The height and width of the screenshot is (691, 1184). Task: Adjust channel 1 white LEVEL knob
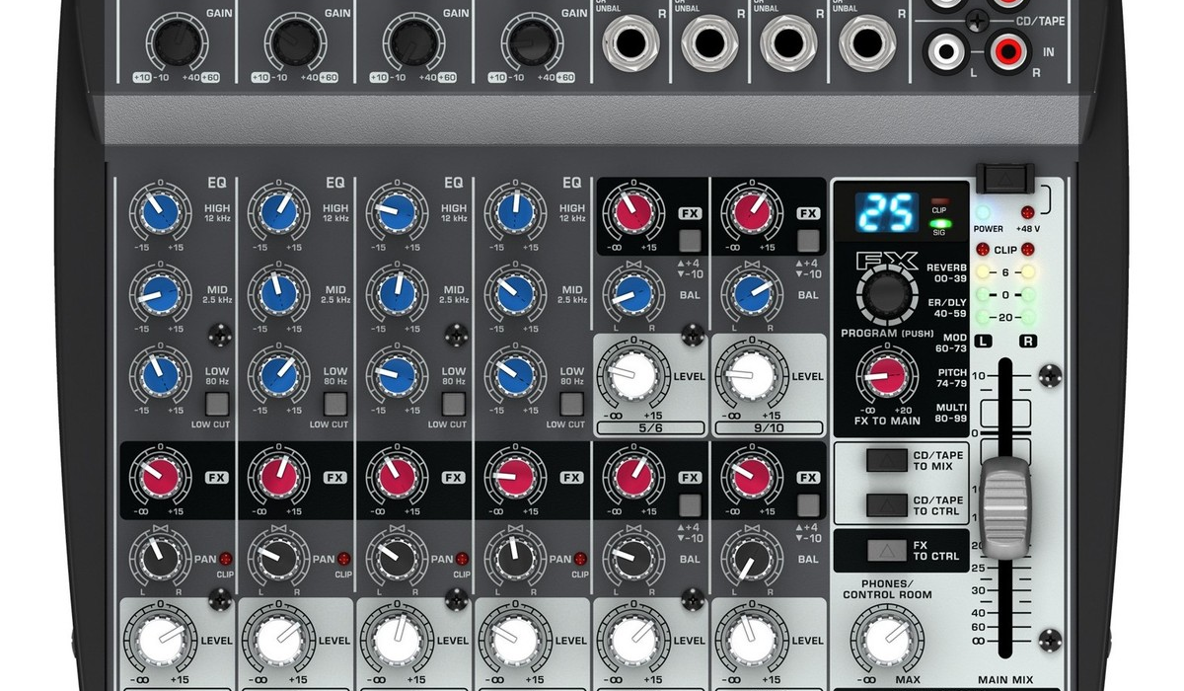point(159,641)
